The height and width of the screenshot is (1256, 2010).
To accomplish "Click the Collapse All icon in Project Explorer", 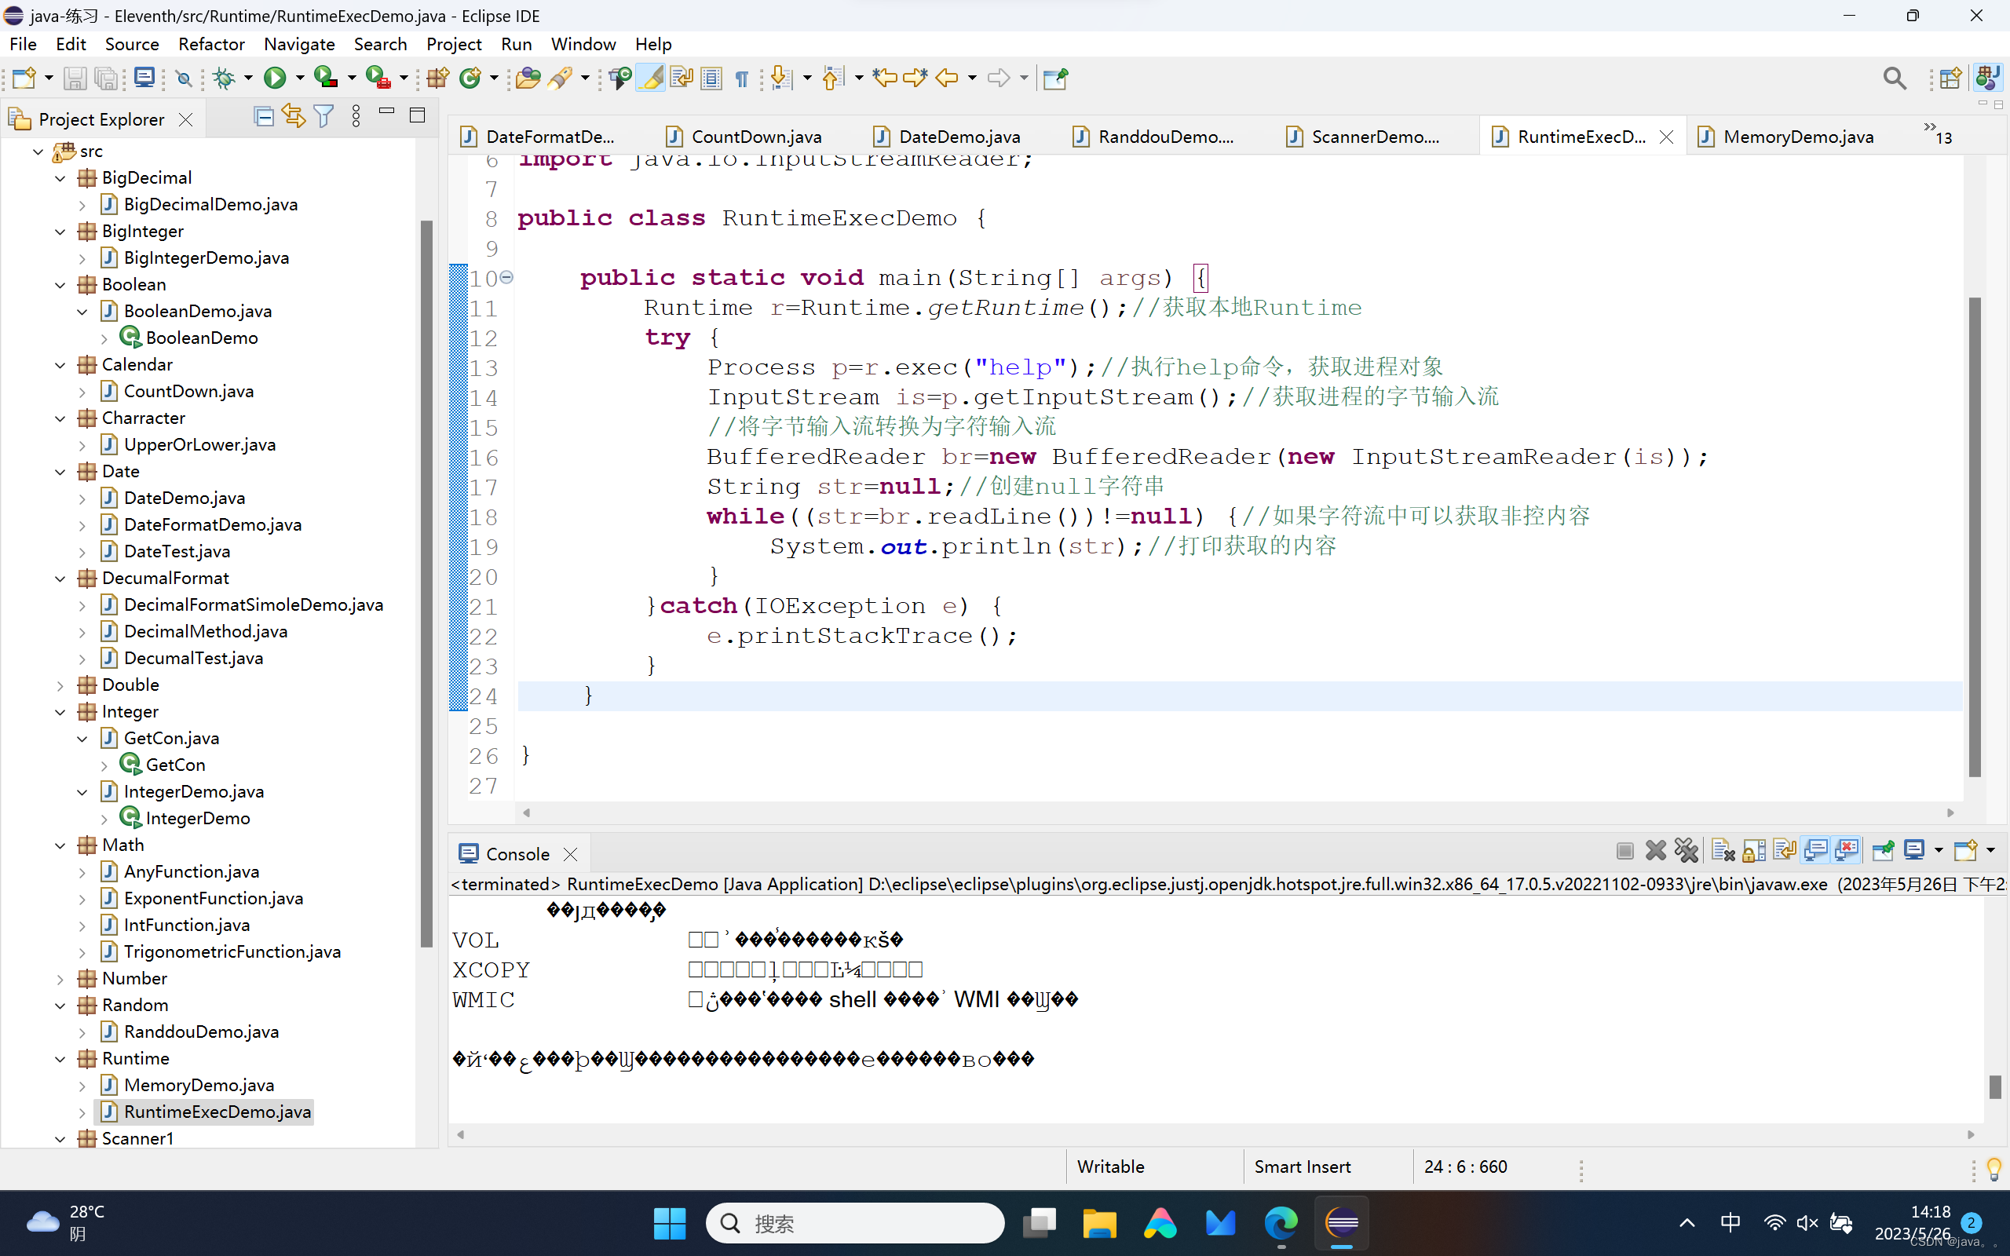I will pyautogui.click(x=264, y=117).
